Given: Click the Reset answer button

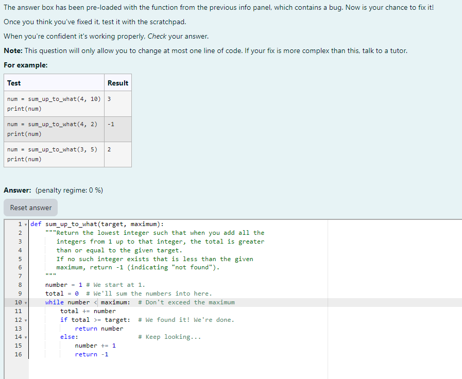Looking at the screenshot, I should pos(30,208).
